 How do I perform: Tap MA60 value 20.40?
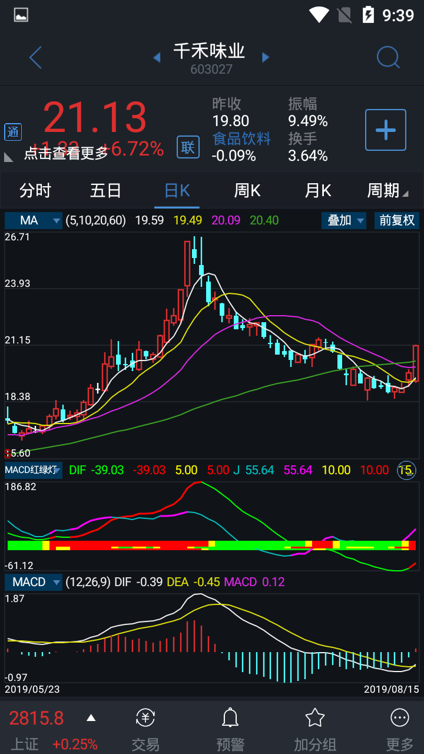point(264,220)
